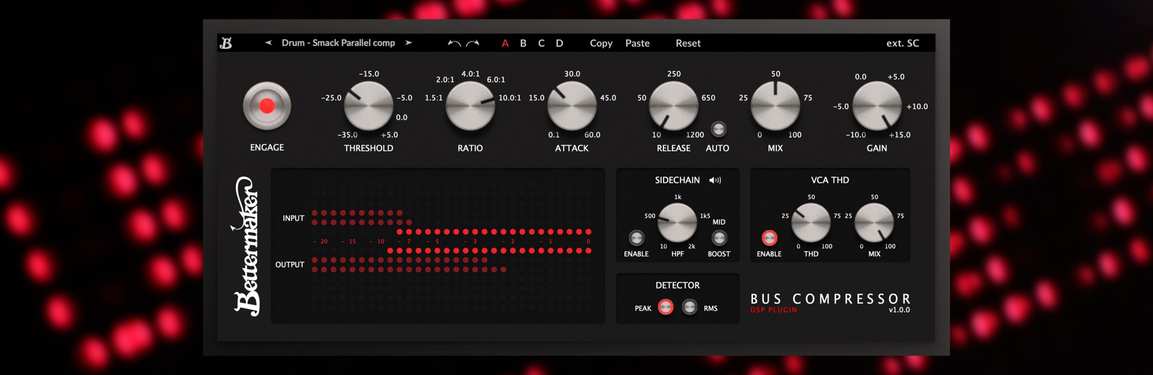Enable external sidechain via ext. SC
Screen dimensions: 1153x375
pos(903,43)
